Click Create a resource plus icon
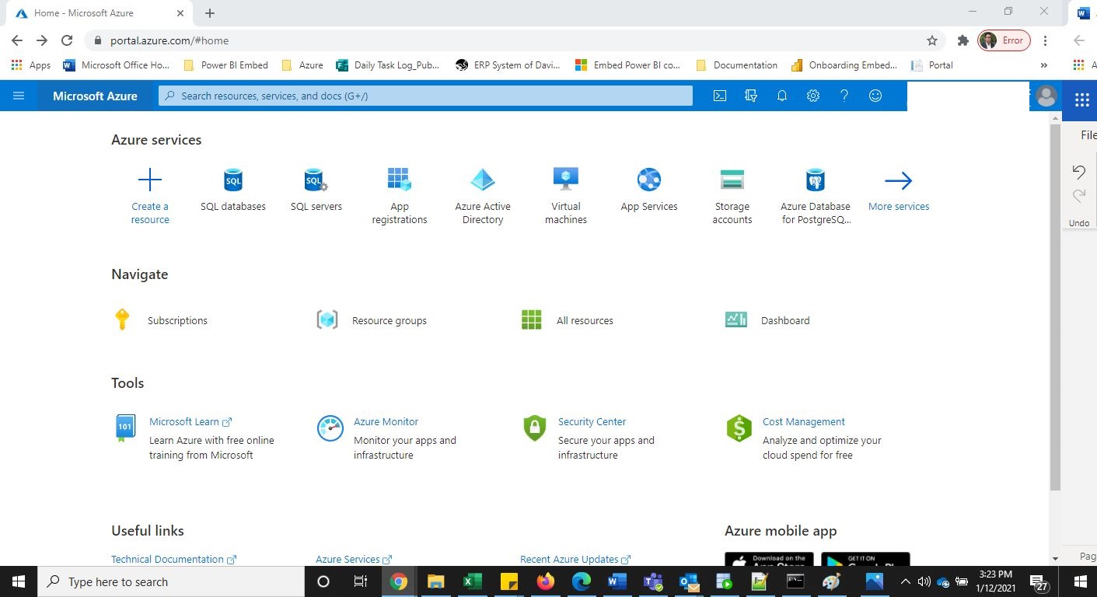Screen dimensions: 1097x597 (149, 180)
